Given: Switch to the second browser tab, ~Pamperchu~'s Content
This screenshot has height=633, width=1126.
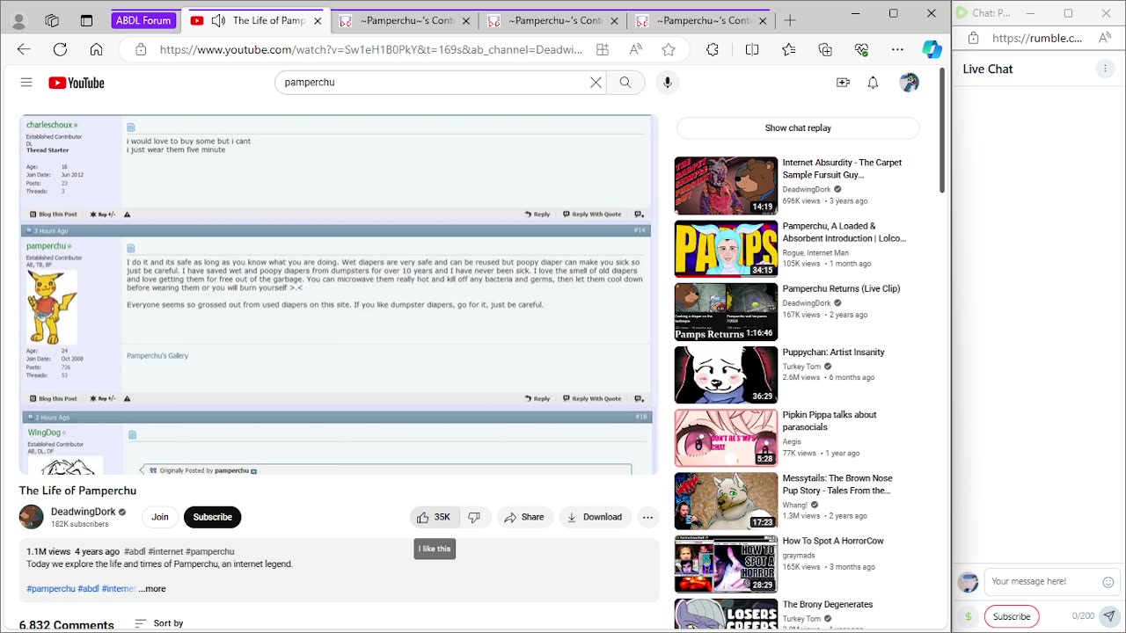Looking at the screenshot, I should [406, 20].
